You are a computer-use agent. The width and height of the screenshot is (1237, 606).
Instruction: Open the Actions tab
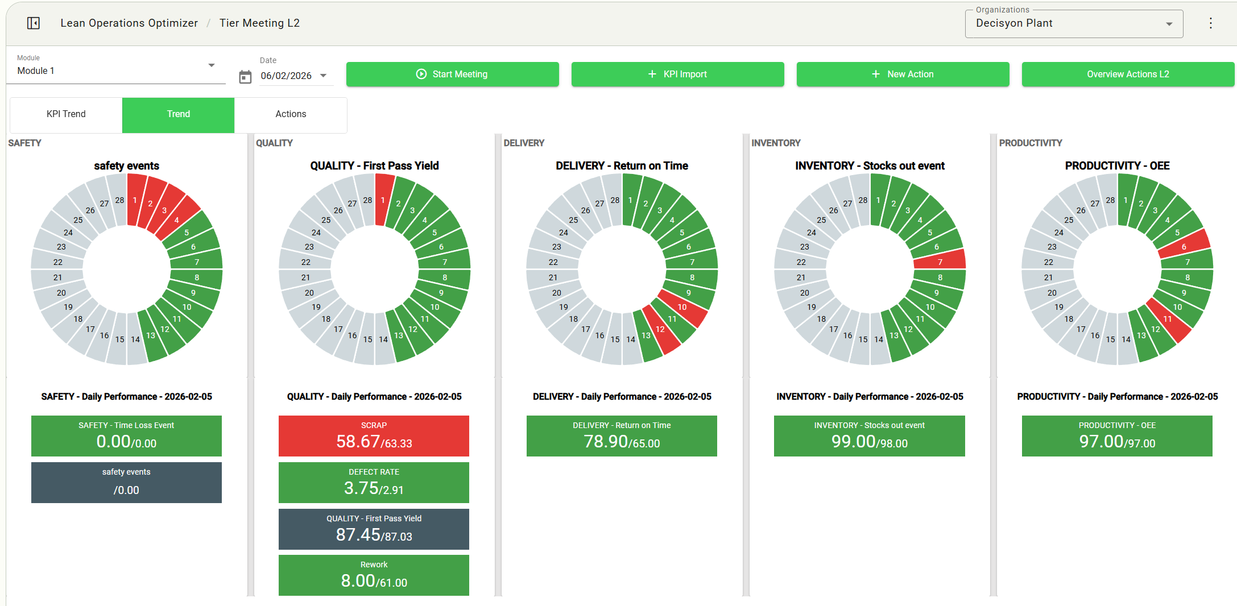pyautogui.click(x=291, y=114)
